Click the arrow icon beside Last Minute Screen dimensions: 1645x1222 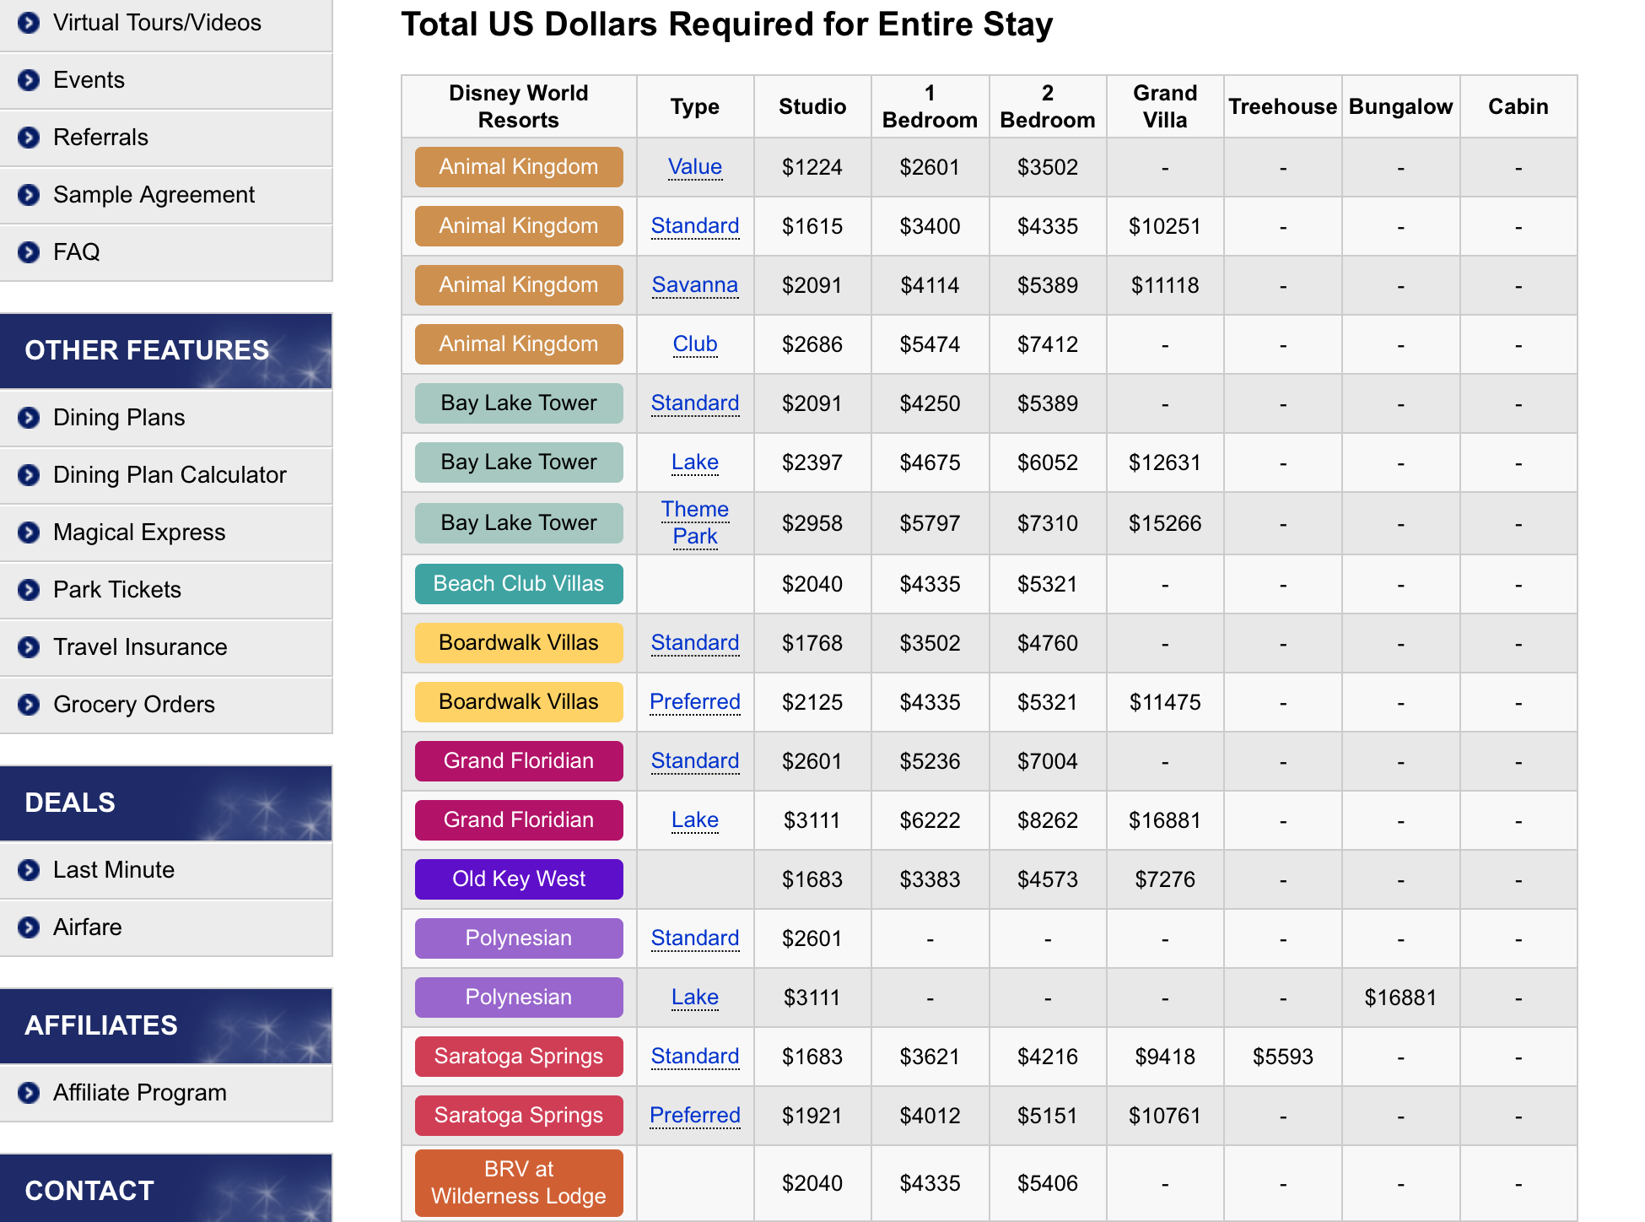29,870
